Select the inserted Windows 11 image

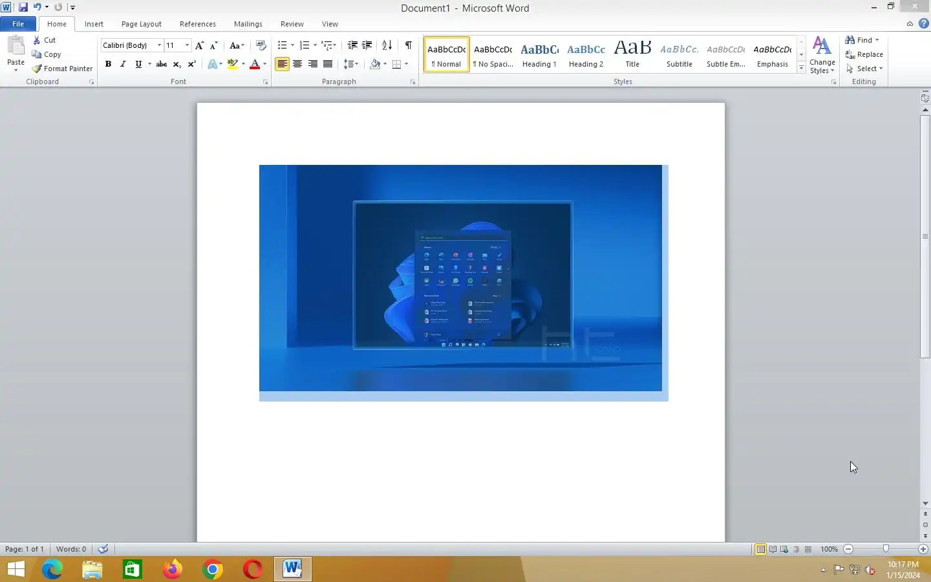[x=460, y=278]
